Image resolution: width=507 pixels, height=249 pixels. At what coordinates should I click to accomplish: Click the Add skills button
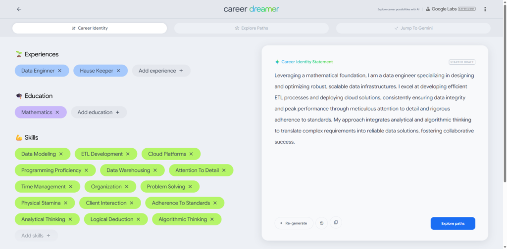click(36, 236)
